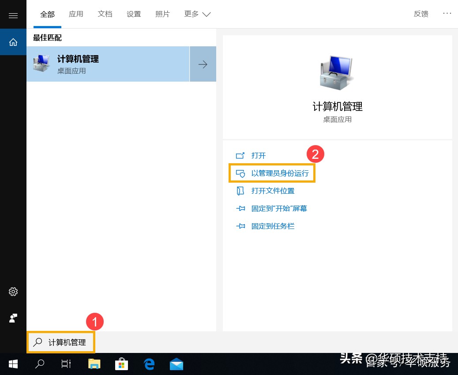Open Task View from the taskbar
Viewport: 458px width, 375px height.
65,364
